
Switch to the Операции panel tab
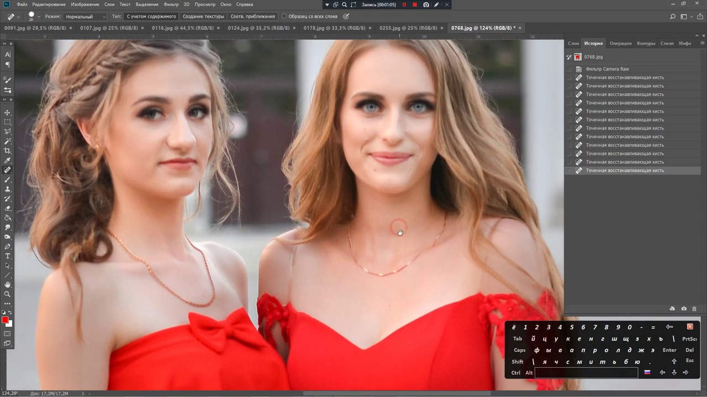[620, 43]
